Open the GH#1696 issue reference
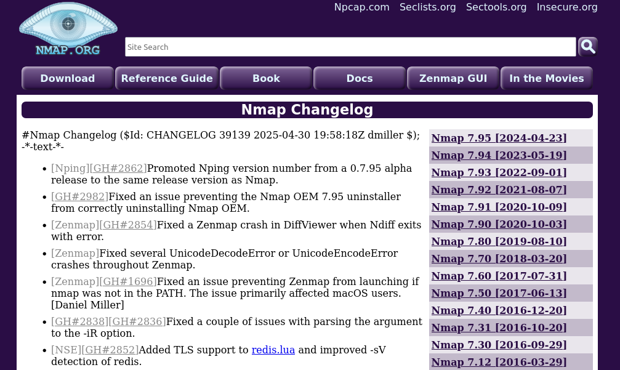The height and width of the screenshot is (370, 620). pos(128,281)
